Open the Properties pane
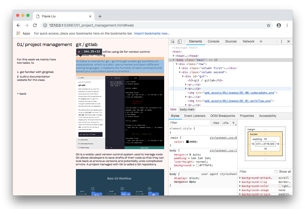Viewport: 306px width, 209px height. [x=247, y=116]
